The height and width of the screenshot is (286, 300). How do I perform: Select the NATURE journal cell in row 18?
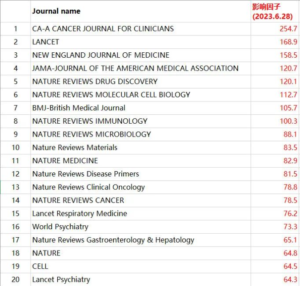(x=140, y=253)
